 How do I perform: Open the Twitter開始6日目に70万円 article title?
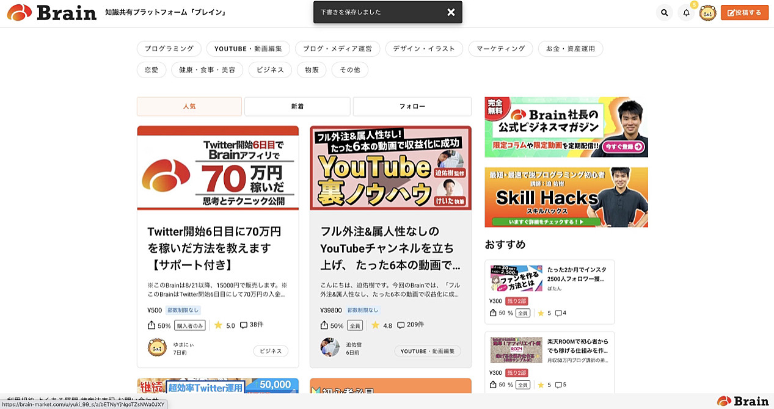tap(214, 248)
